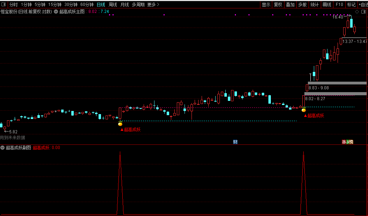The image size is (368, 216).
Task: Click the 叠加 overlay button
Action: pyautogui.click(x=290, y=5)
